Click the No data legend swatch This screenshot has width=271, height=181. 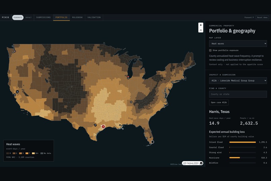42,153
